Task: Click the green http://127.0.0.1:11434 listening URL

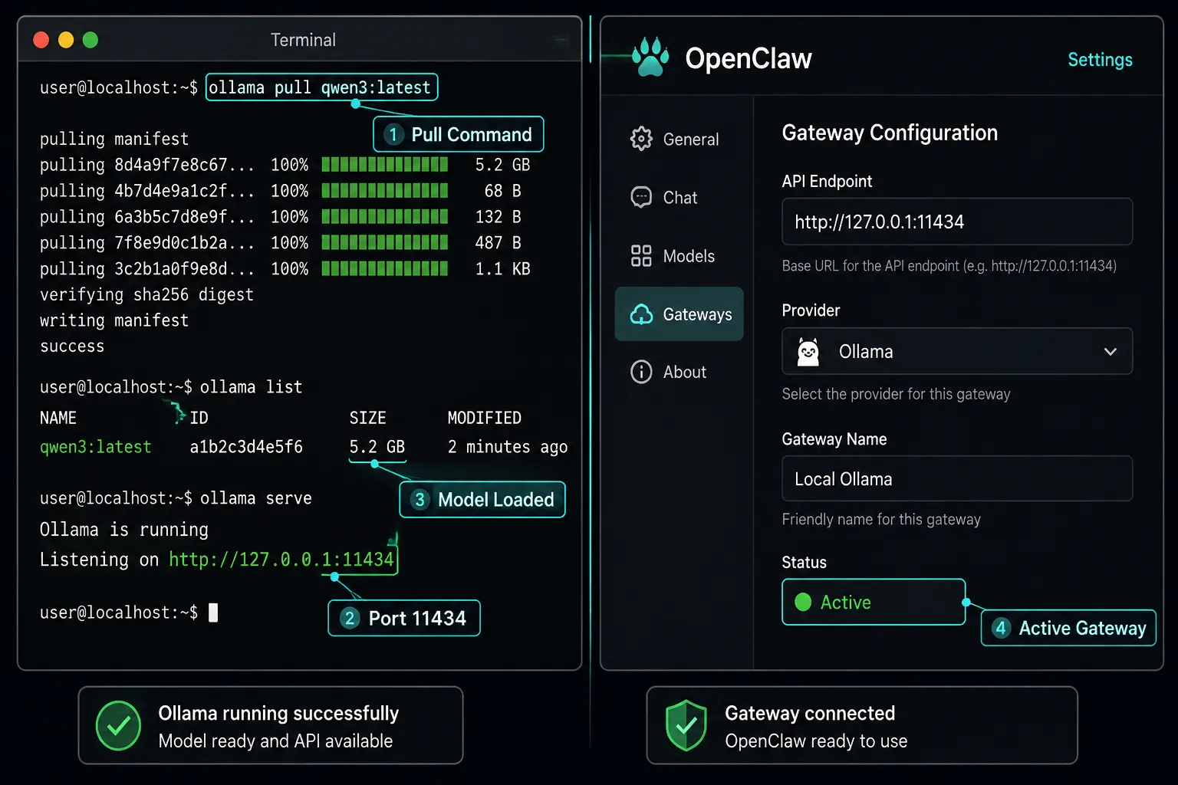Action: click(281, 560)
